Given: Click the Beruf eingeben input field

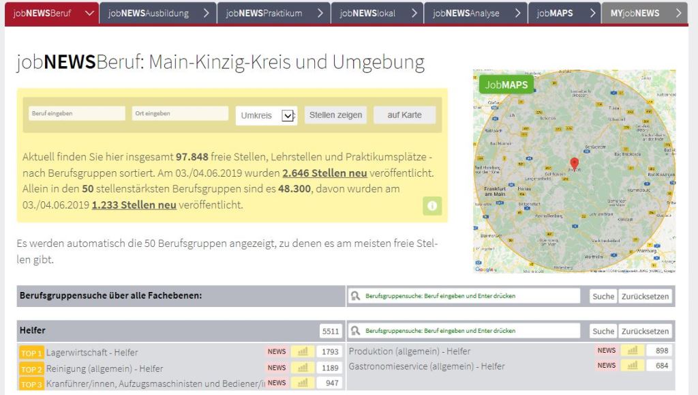Looking at the screenshot, I should pos(76,114).
